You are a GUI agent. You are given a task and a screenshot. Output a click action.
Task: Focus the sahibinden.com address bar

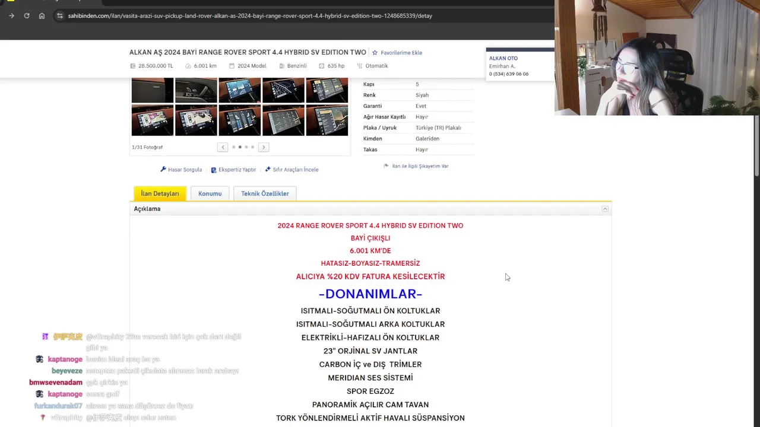249,15
